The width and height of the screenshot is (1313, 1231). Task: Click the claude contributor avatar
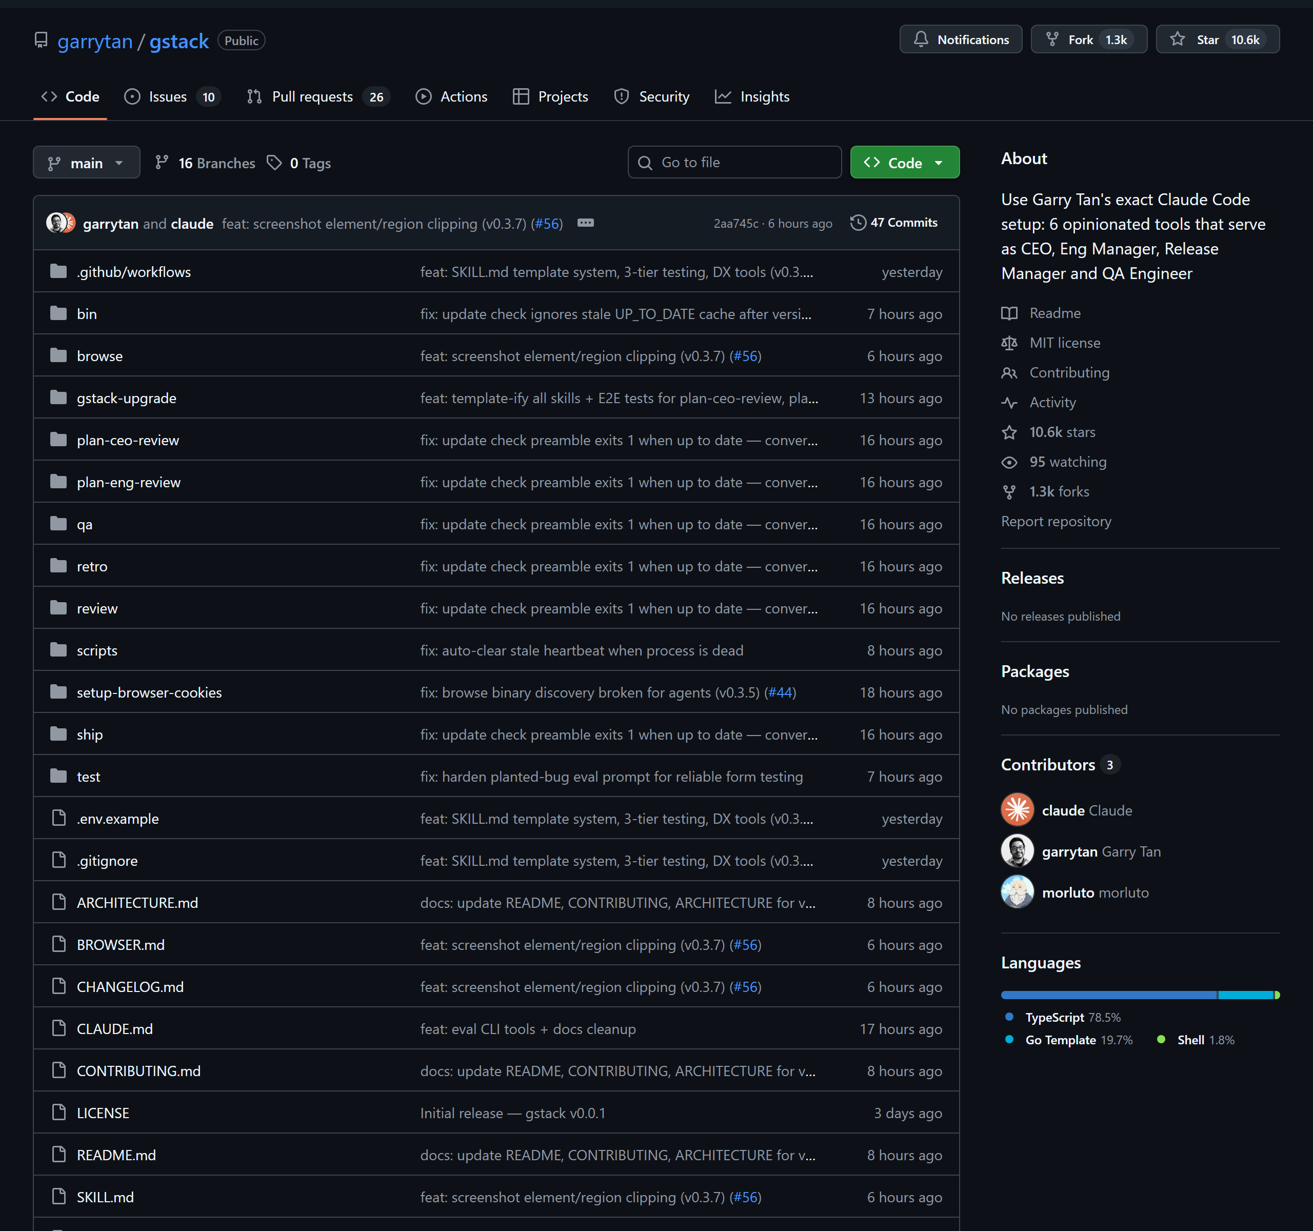(1017, 810)
